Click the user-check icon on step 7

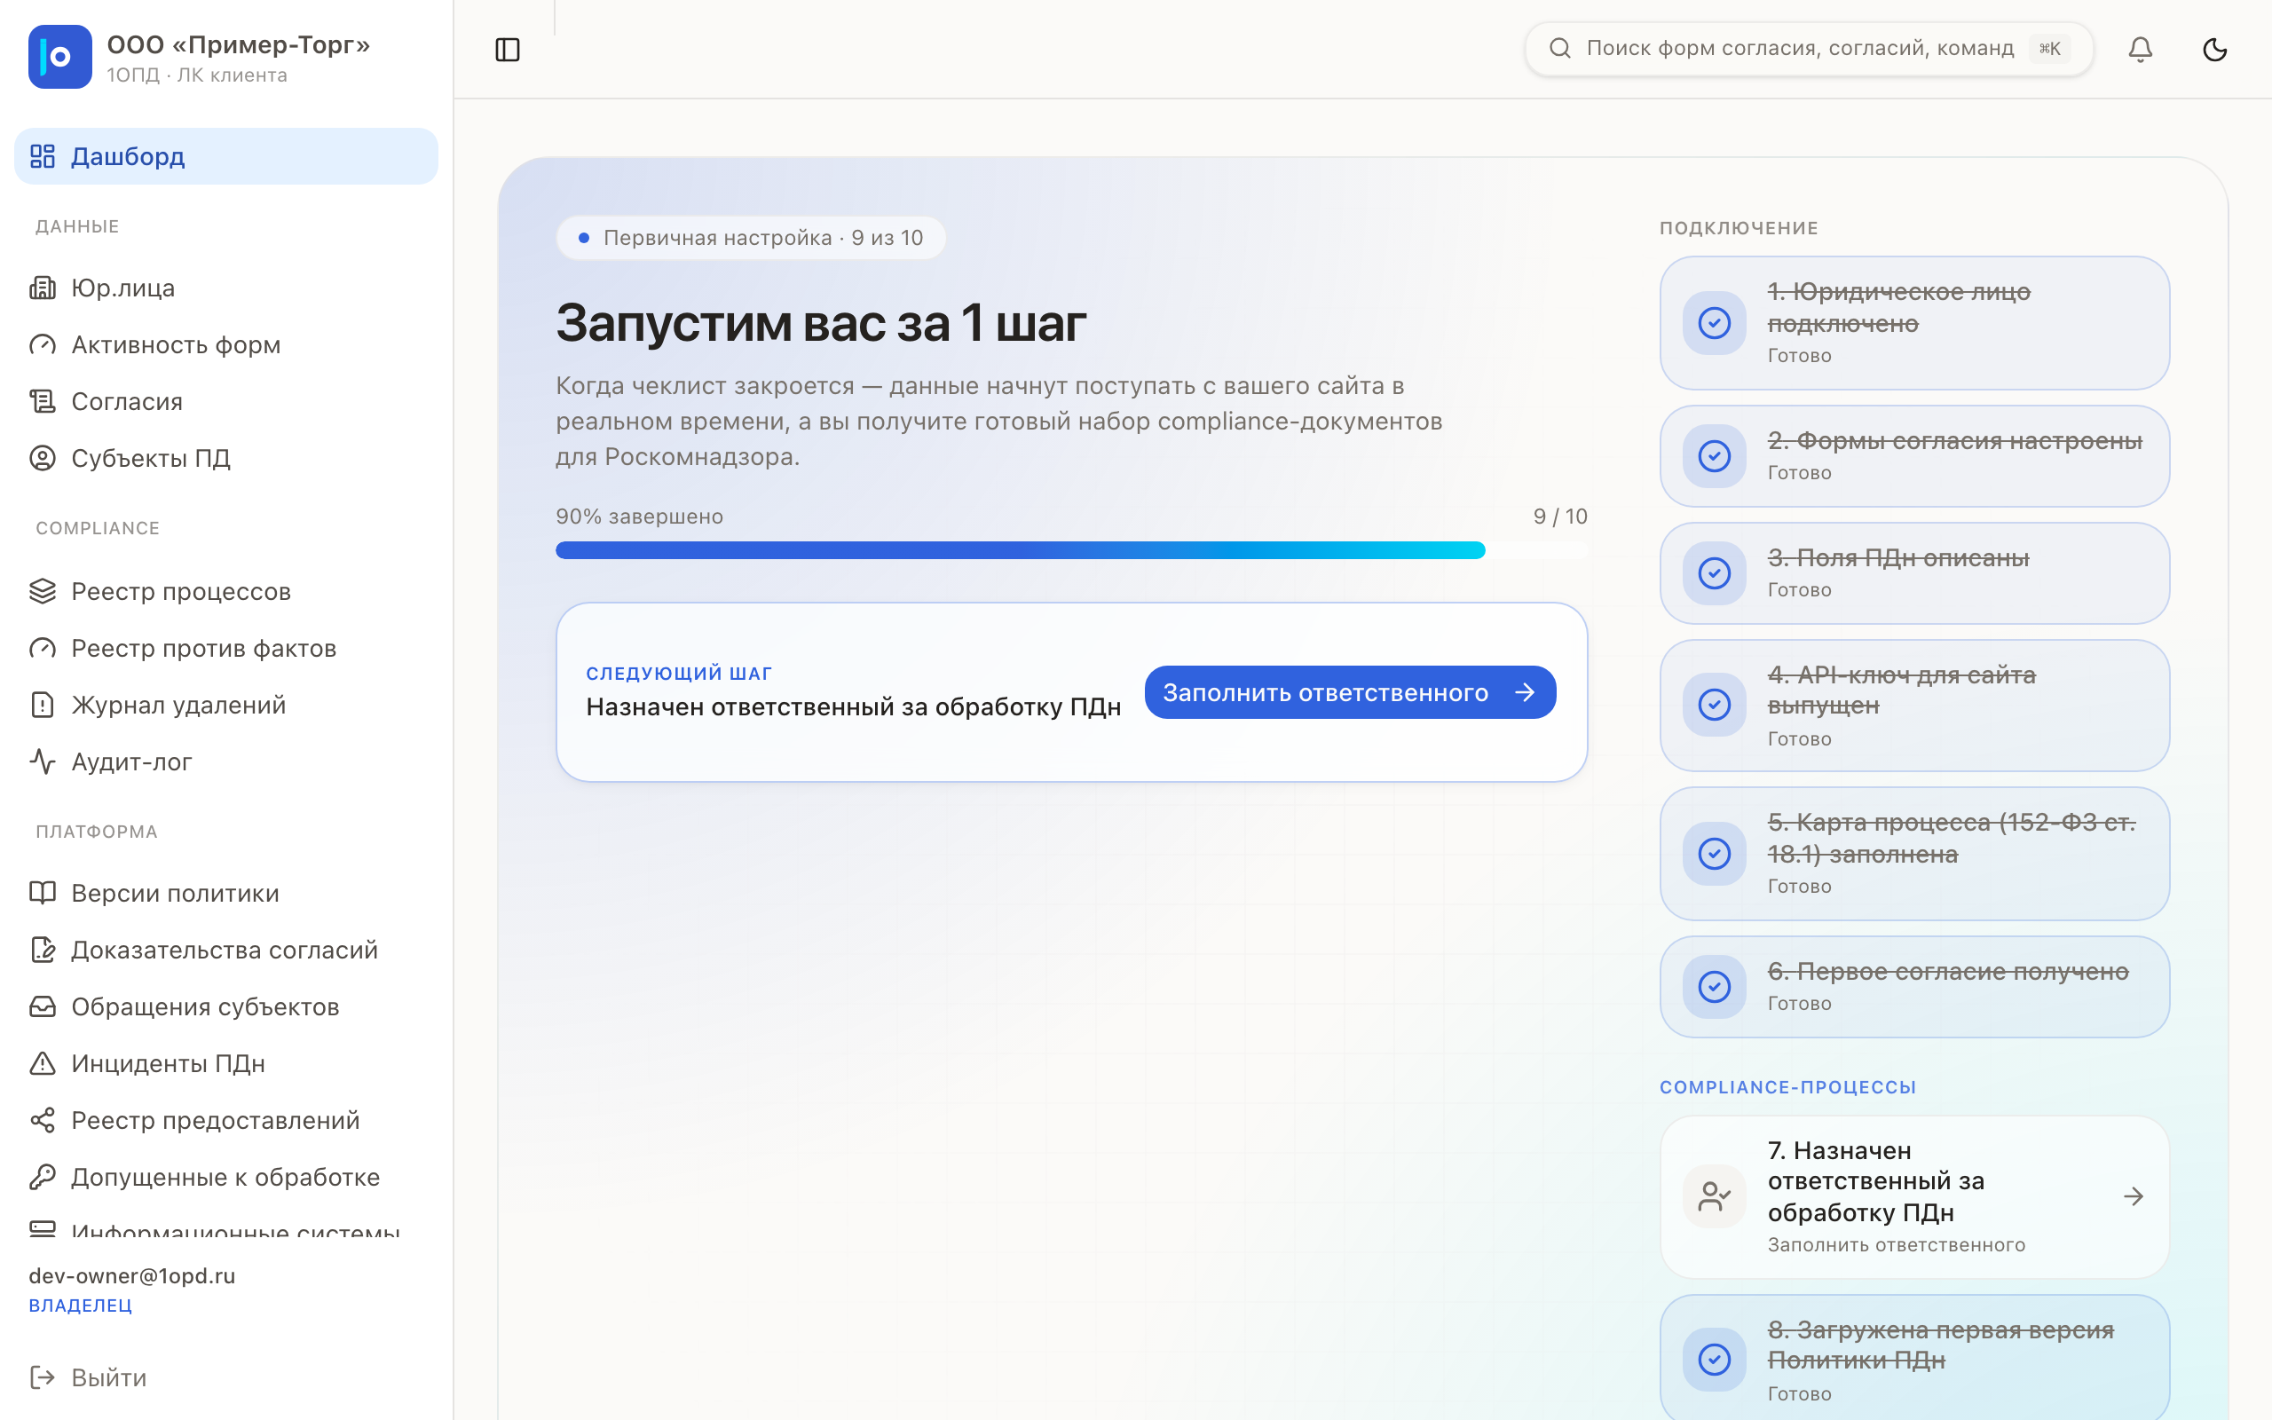[1715, 1196]
